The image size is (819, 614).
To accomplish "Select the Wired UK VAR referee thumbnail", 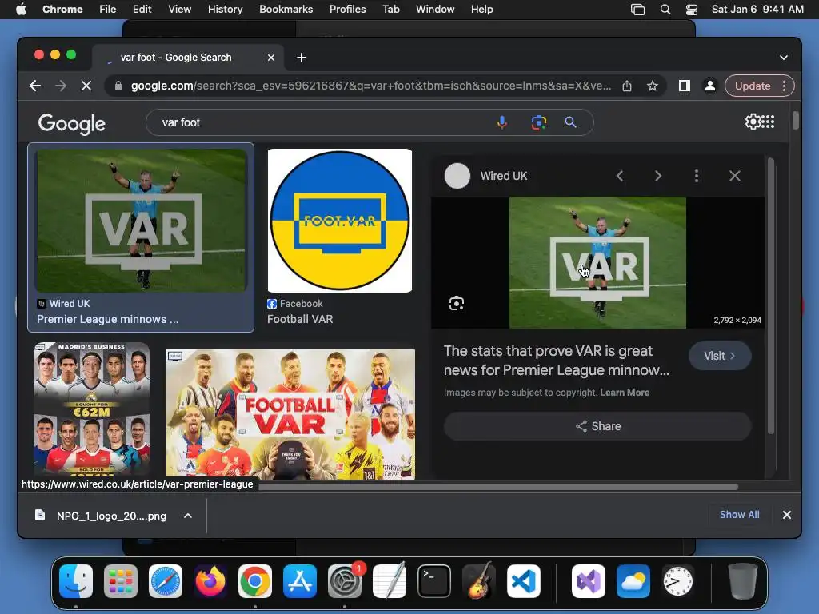I will click(x=141, y=221).
